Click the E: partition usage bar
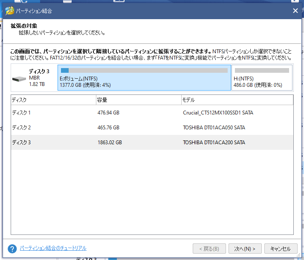The image size is (304, 260). pos(144,70)
